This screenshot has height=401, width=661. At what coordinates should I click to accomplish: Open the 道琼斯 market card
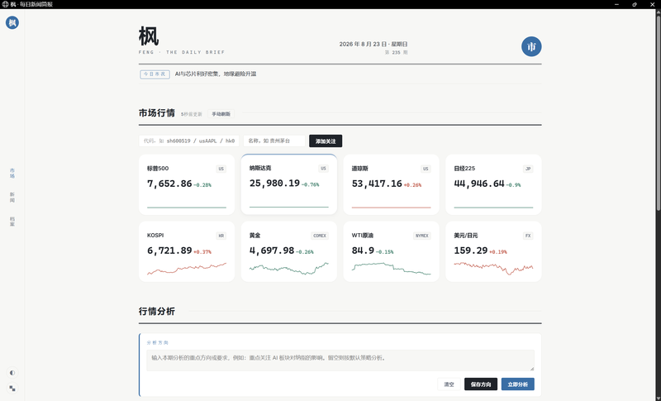(391, 184)
